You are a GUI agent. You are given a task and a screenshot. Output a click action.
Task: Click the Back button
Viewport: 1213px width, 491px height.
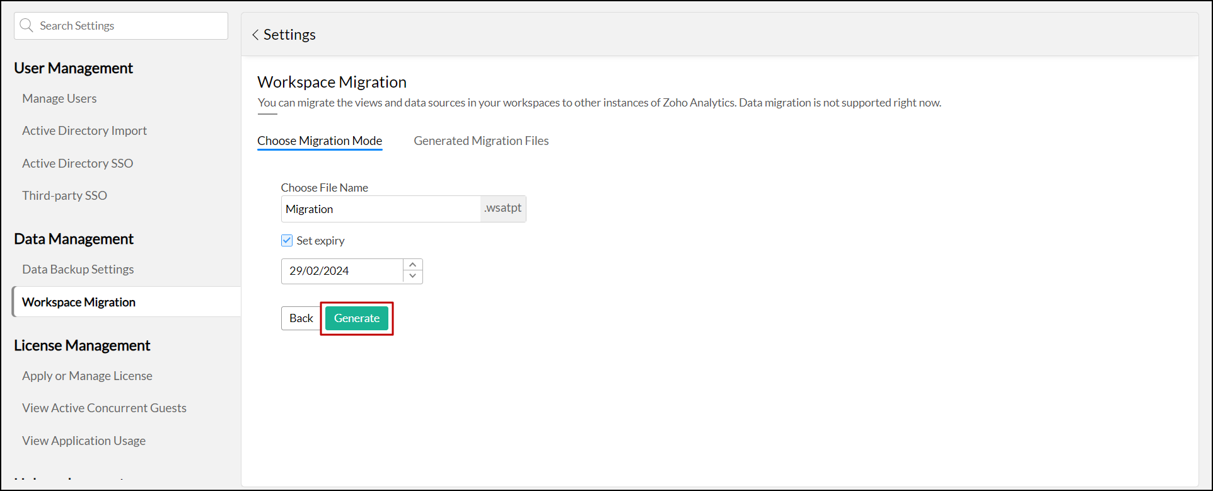301,318
